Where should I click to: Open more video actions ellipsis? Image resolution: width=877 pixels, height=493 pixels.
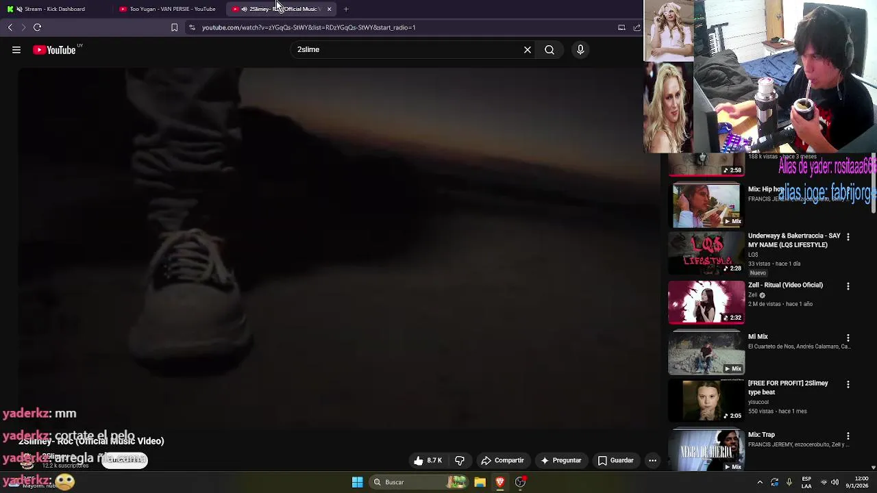pyautogui.click(x=652, y=460)
